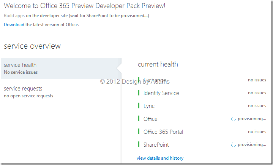This screenshot has width=273, height=165.
Task: Open view details and history link
Action: [x=160, y=158]
